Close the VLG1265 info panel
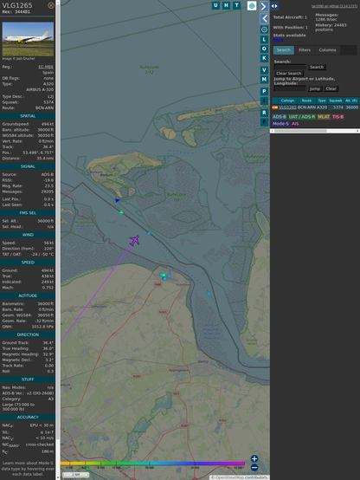 click(x=51, y=5)
